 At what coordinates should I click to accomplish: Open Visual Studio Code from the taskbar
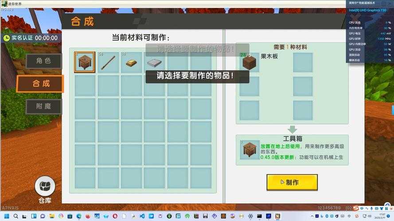pos(142,216)
